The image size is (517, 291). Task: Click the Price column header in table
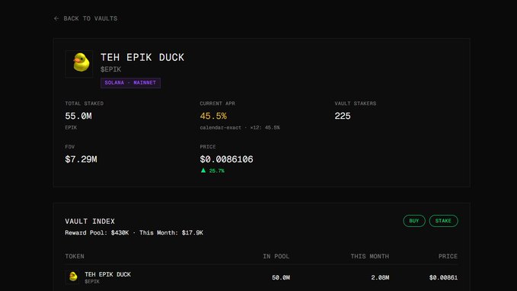tap(448, 257)
